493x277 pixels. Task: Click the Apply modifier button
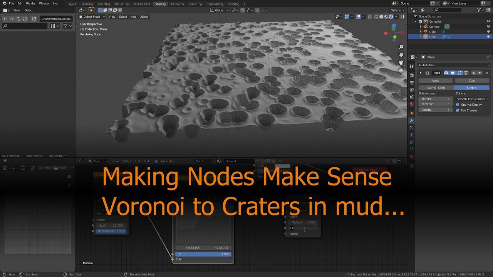pos(436,80)
